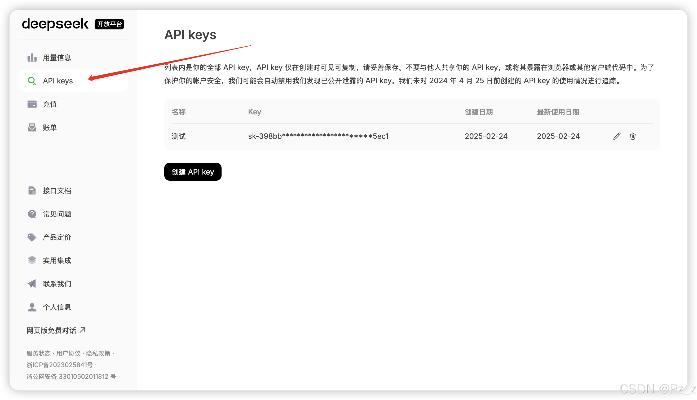Image resolution: width=697 pixels, height=400 pixels.
Task: Click the envelope icon next to 账单
Action: 32,127
